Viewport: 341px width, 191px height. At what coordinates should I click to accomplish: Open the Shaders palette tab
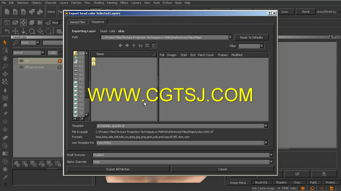pos(281,183)
